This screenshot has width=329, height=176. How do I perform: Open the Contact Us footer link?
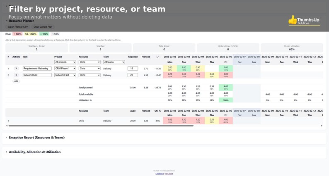coord(160,174)
